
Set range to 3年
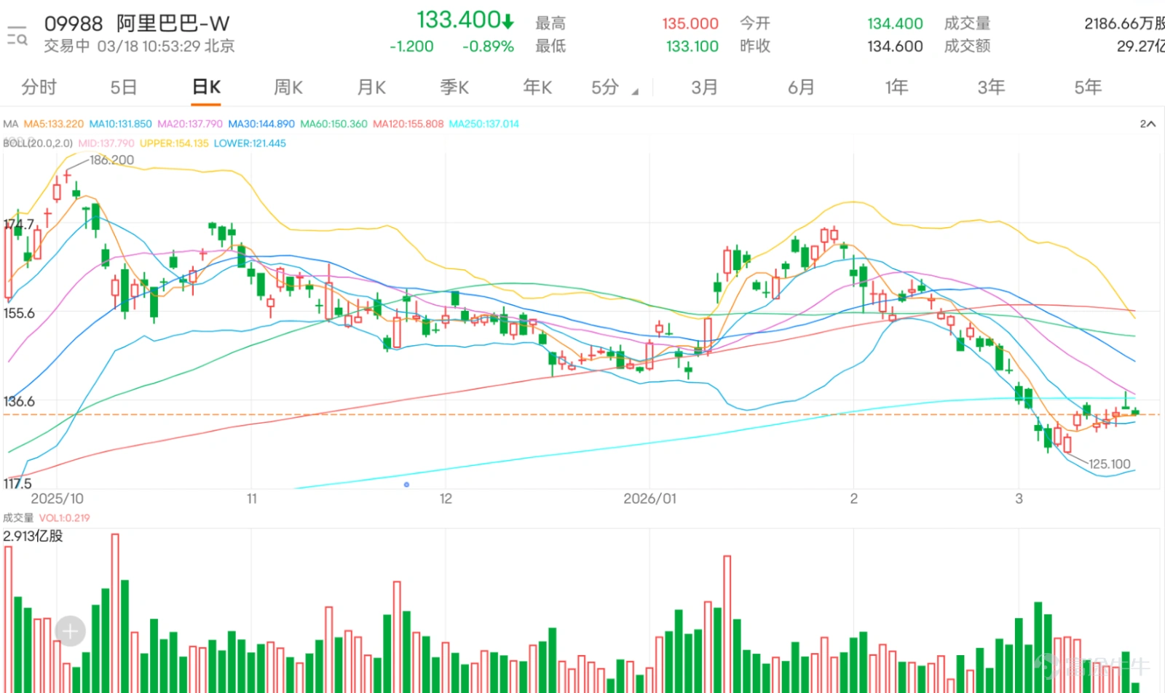[x=991, y=87]
